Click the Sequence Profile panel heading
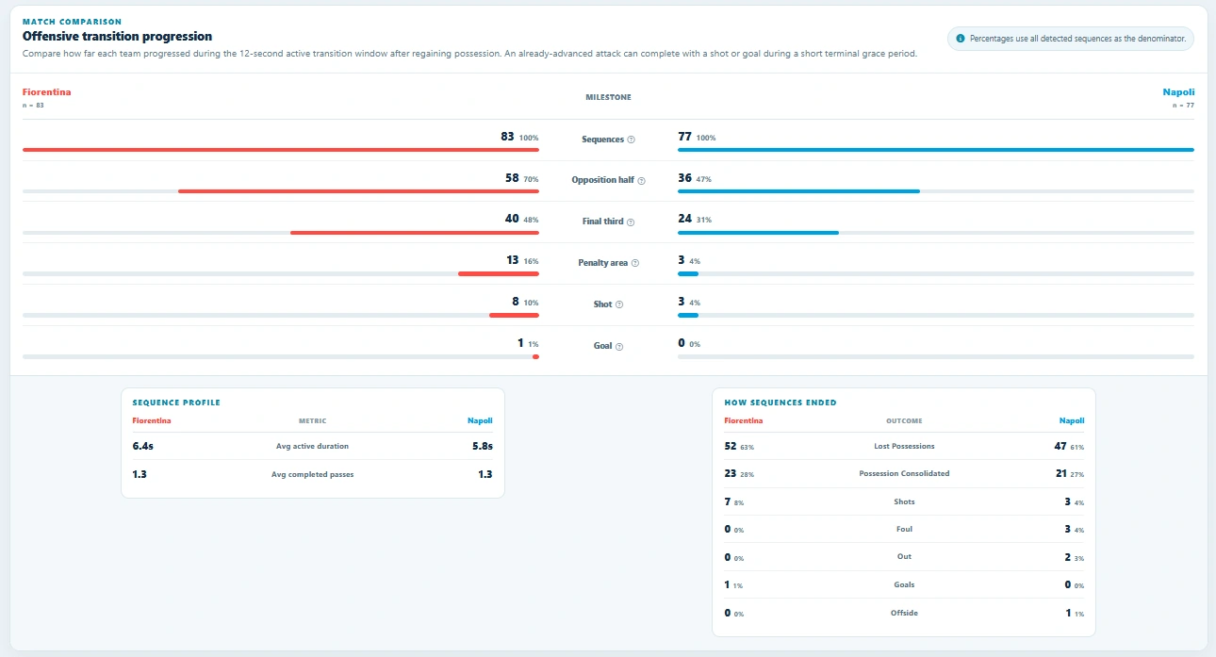Screen dimensions: 1216x657 click(176, 402)
